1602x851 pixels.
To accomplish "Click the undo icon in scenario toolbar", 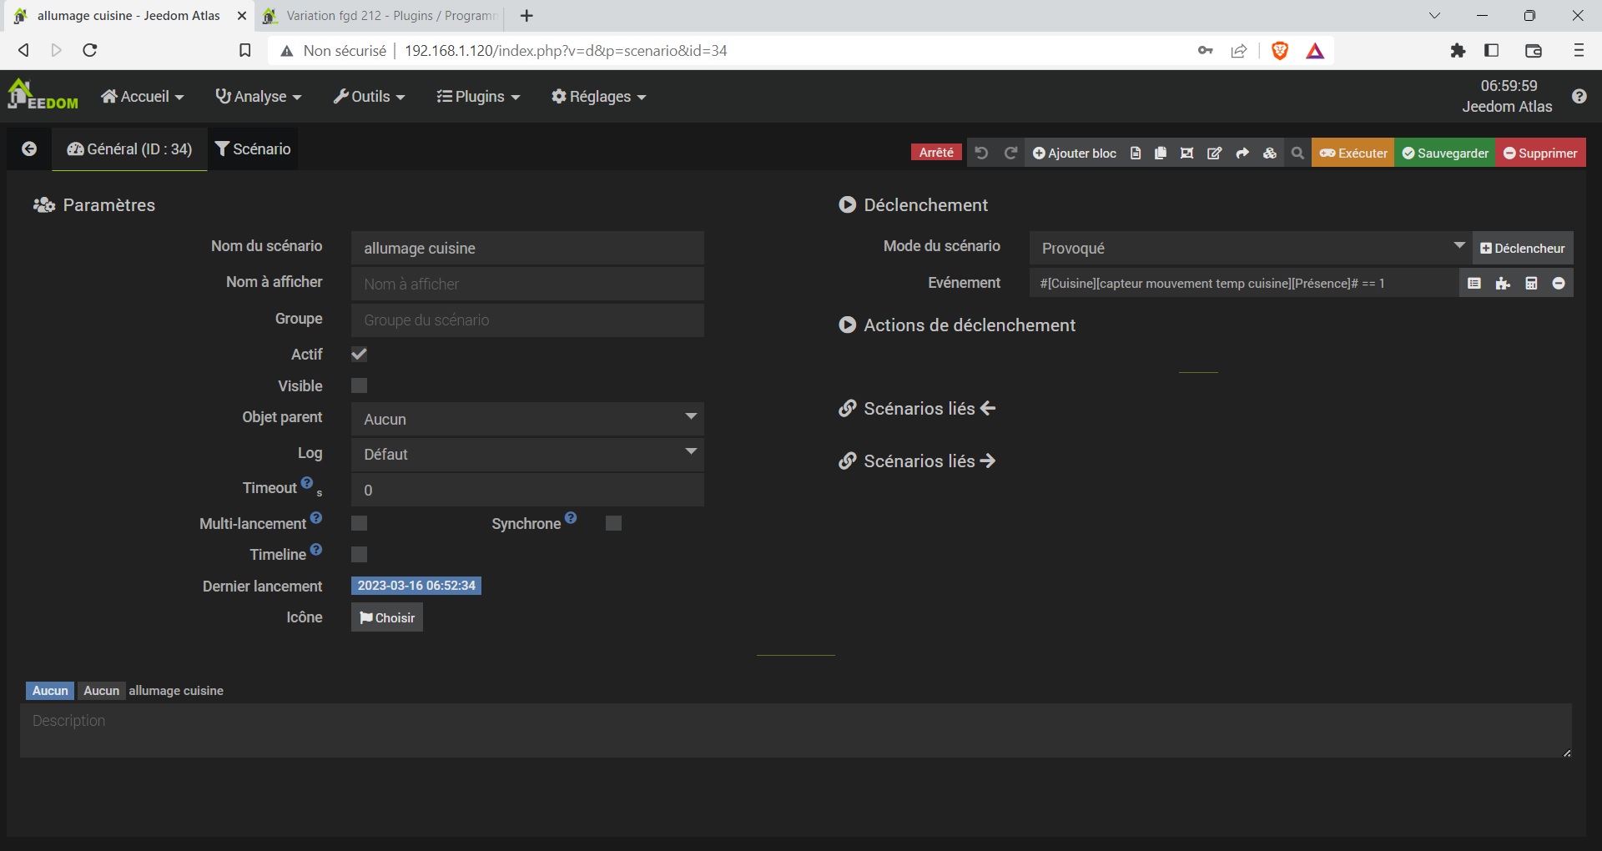I will pyautogui.click(x=981, y=154).
